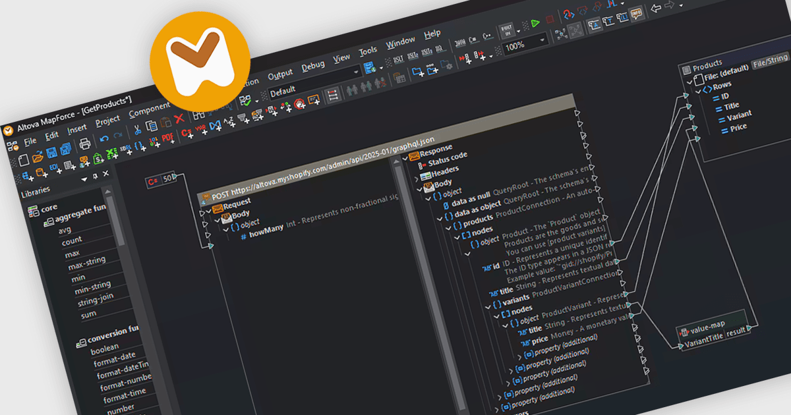Insert a PDF component
This screenshot has width=791, height=415.
point(167,139)
